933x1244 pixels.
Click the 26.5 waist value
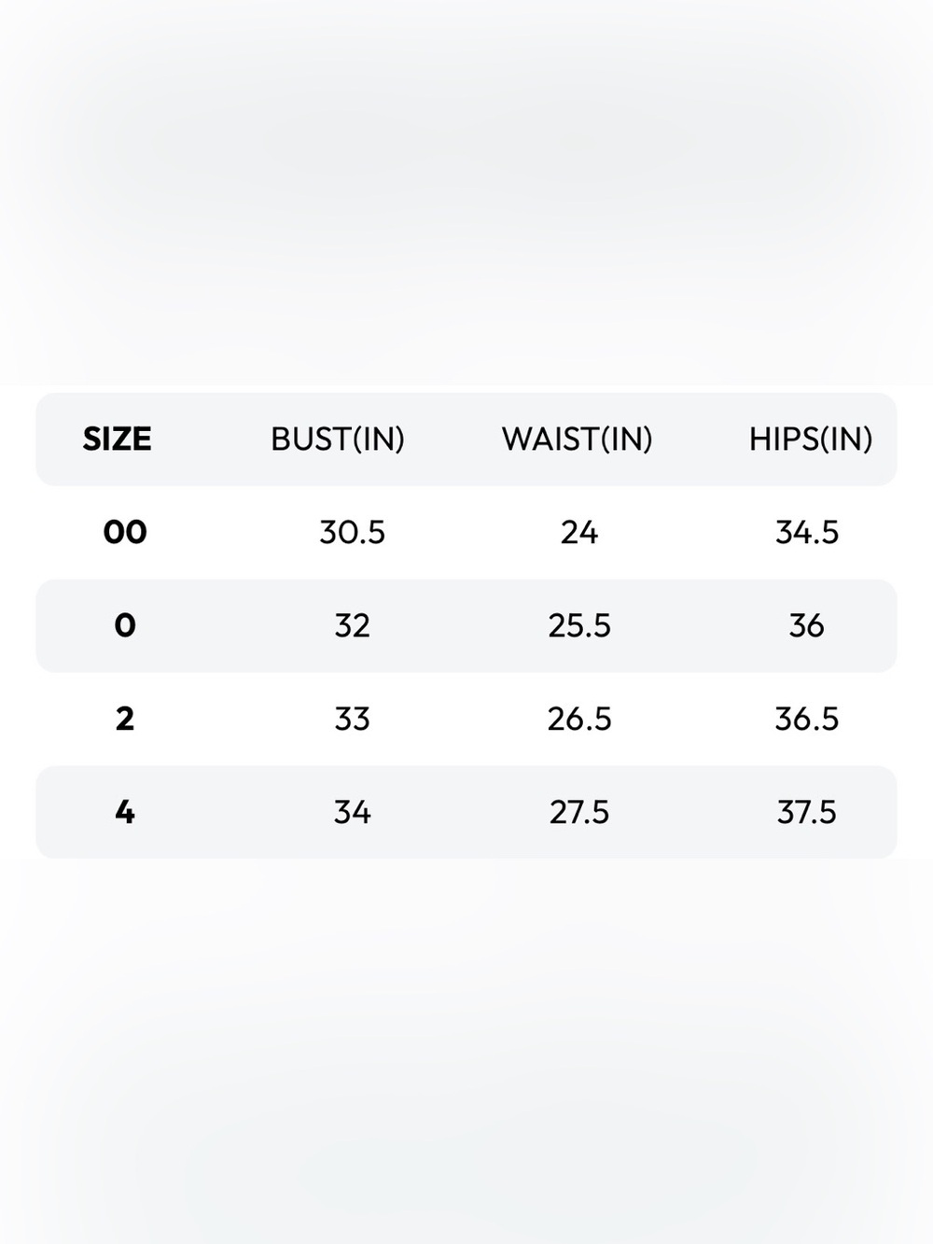pyautogui.click(x=579, y=719)
